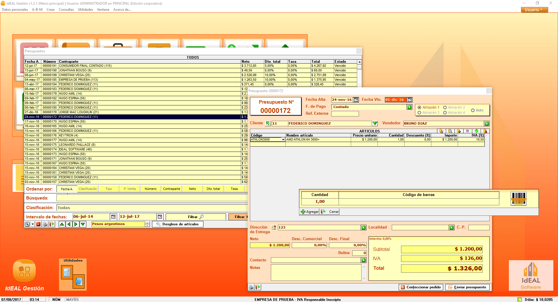
Task: Jump to first record with up arrow
Action: point(62,224)
